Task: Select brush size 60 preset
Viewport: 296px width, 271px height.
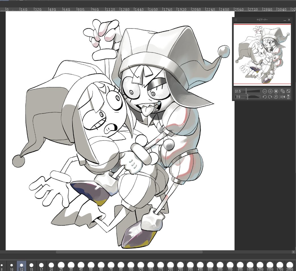Action: (101, 266)
